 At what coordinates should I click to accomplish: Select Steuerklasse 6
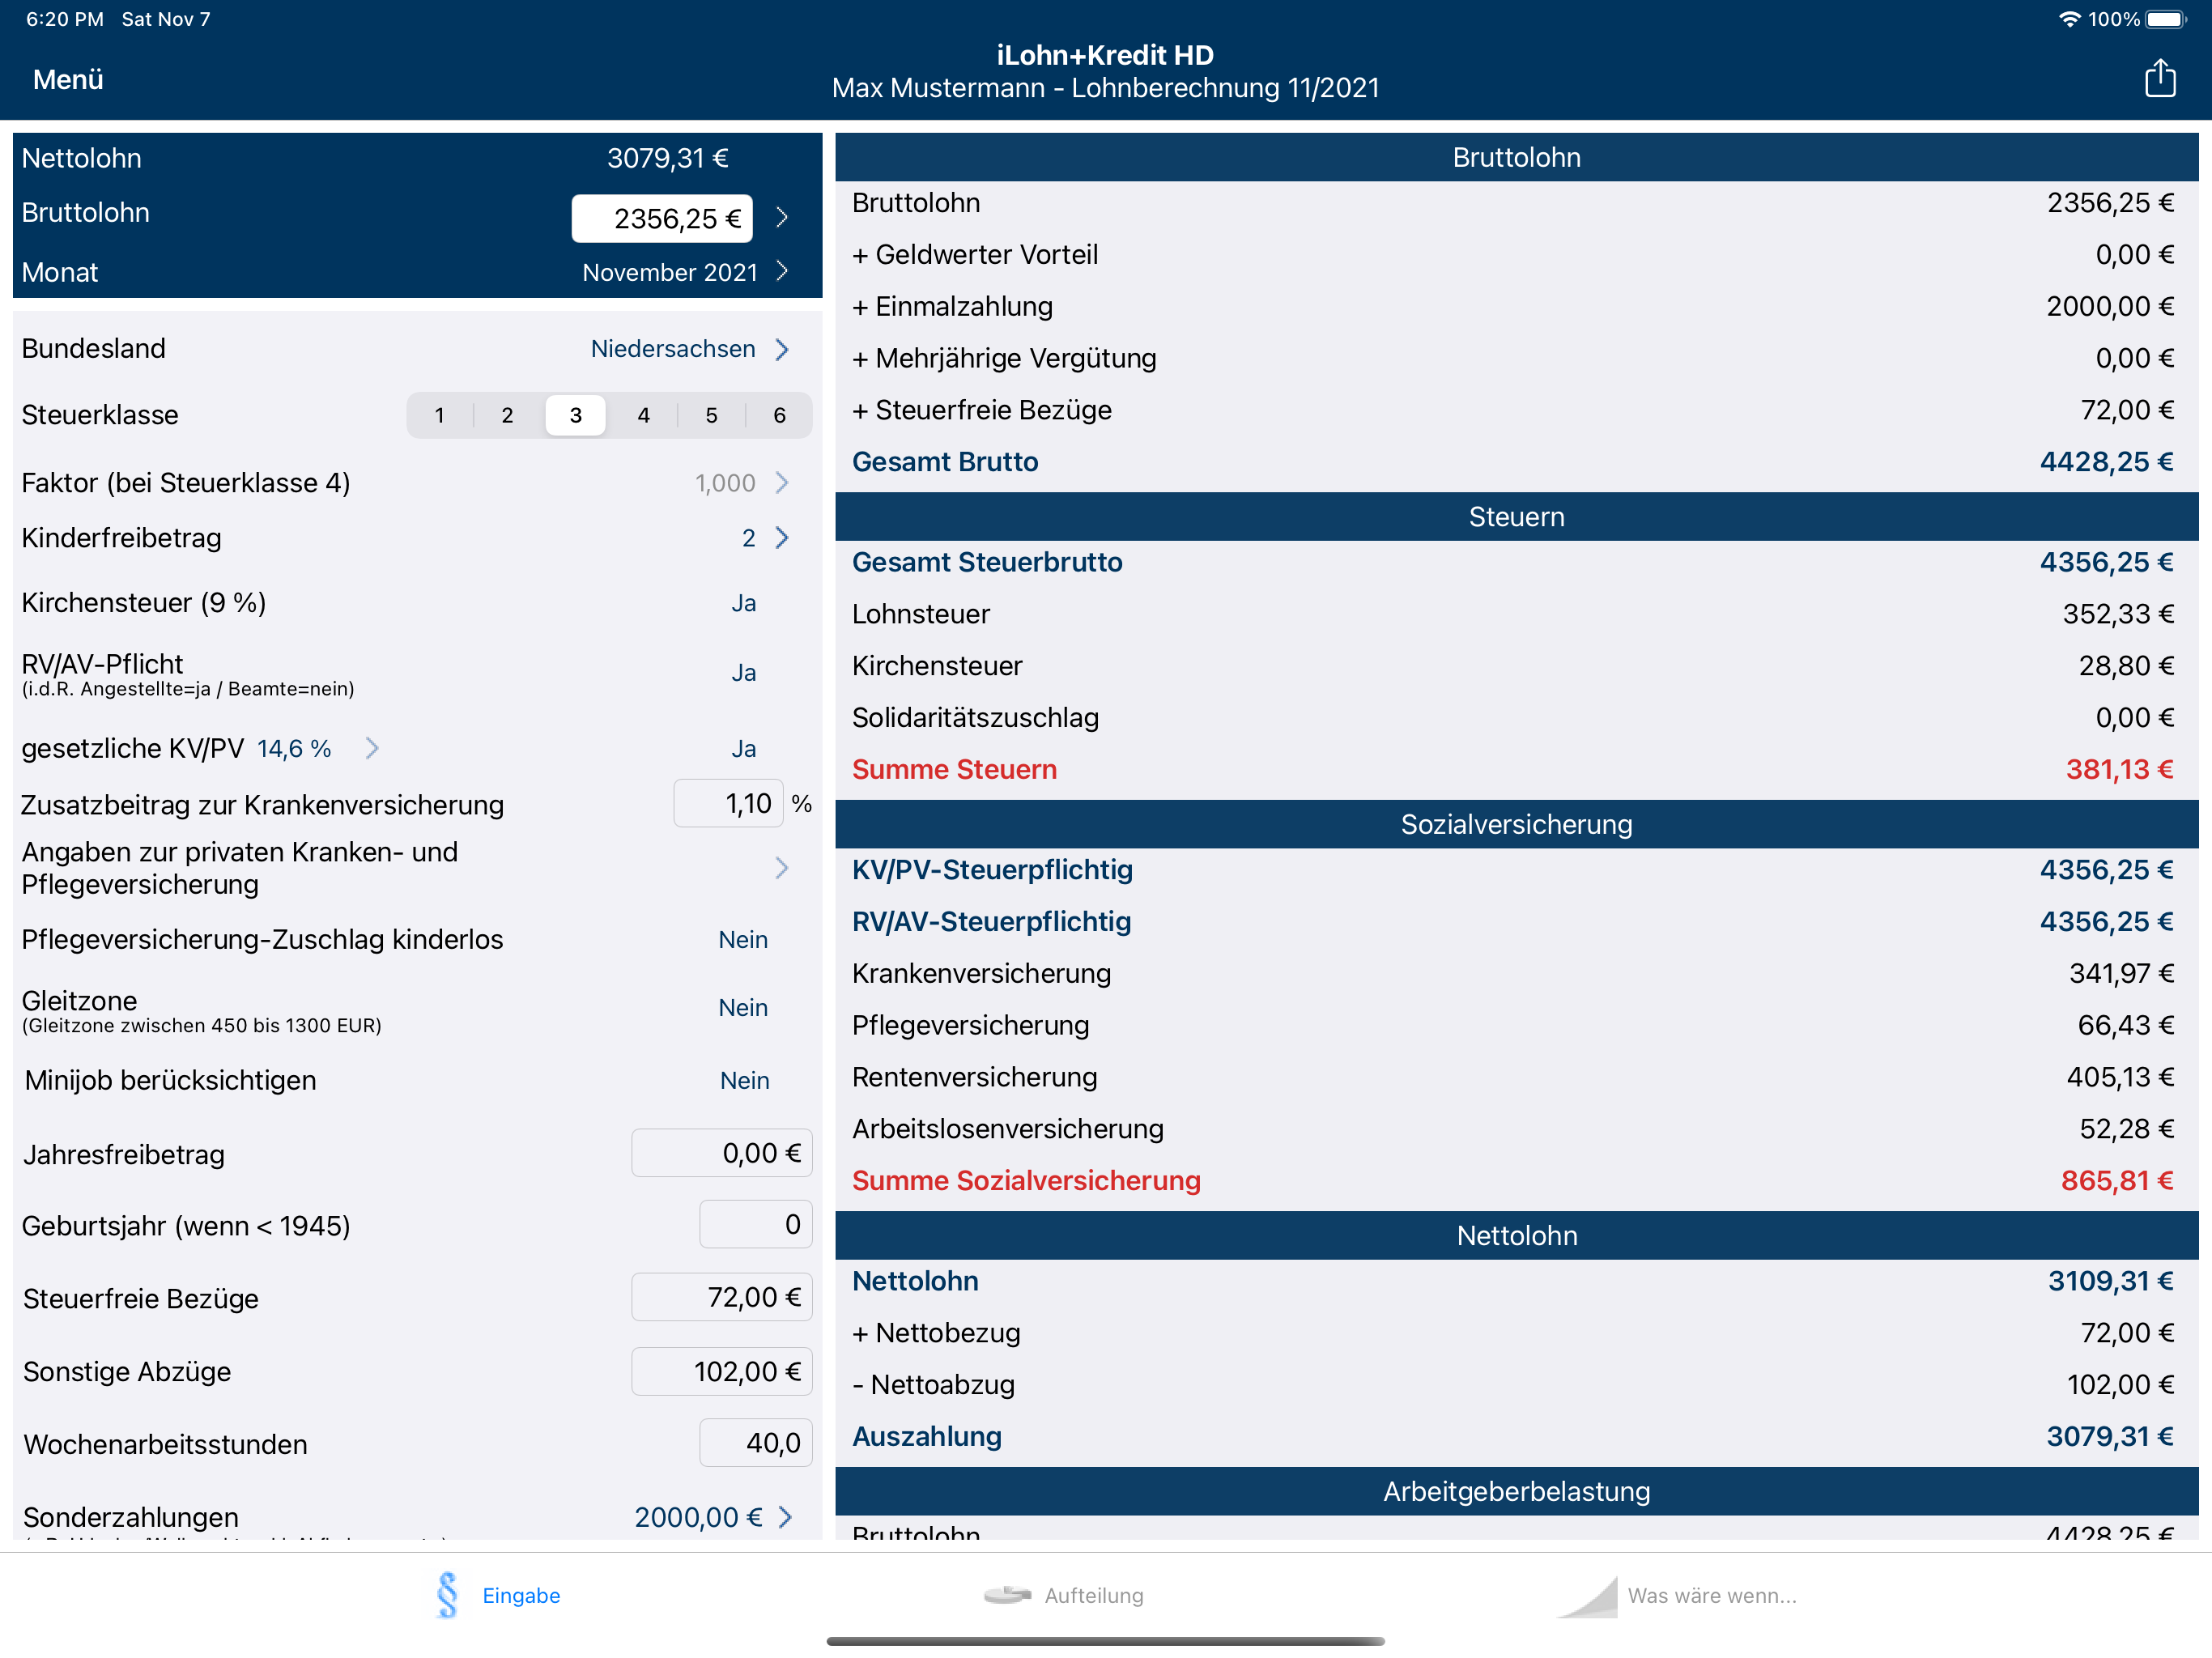pos(779,415)
